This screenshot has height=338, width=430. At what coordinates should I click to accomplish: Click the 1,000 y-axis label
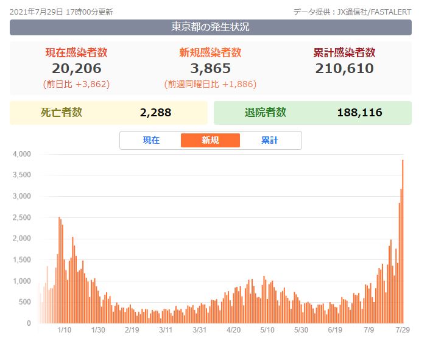[22, 281]
